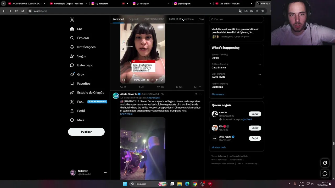Open video settings gear icon
Image resolution: width=335 pixels, height=188 pixels.
pos(153,80)
